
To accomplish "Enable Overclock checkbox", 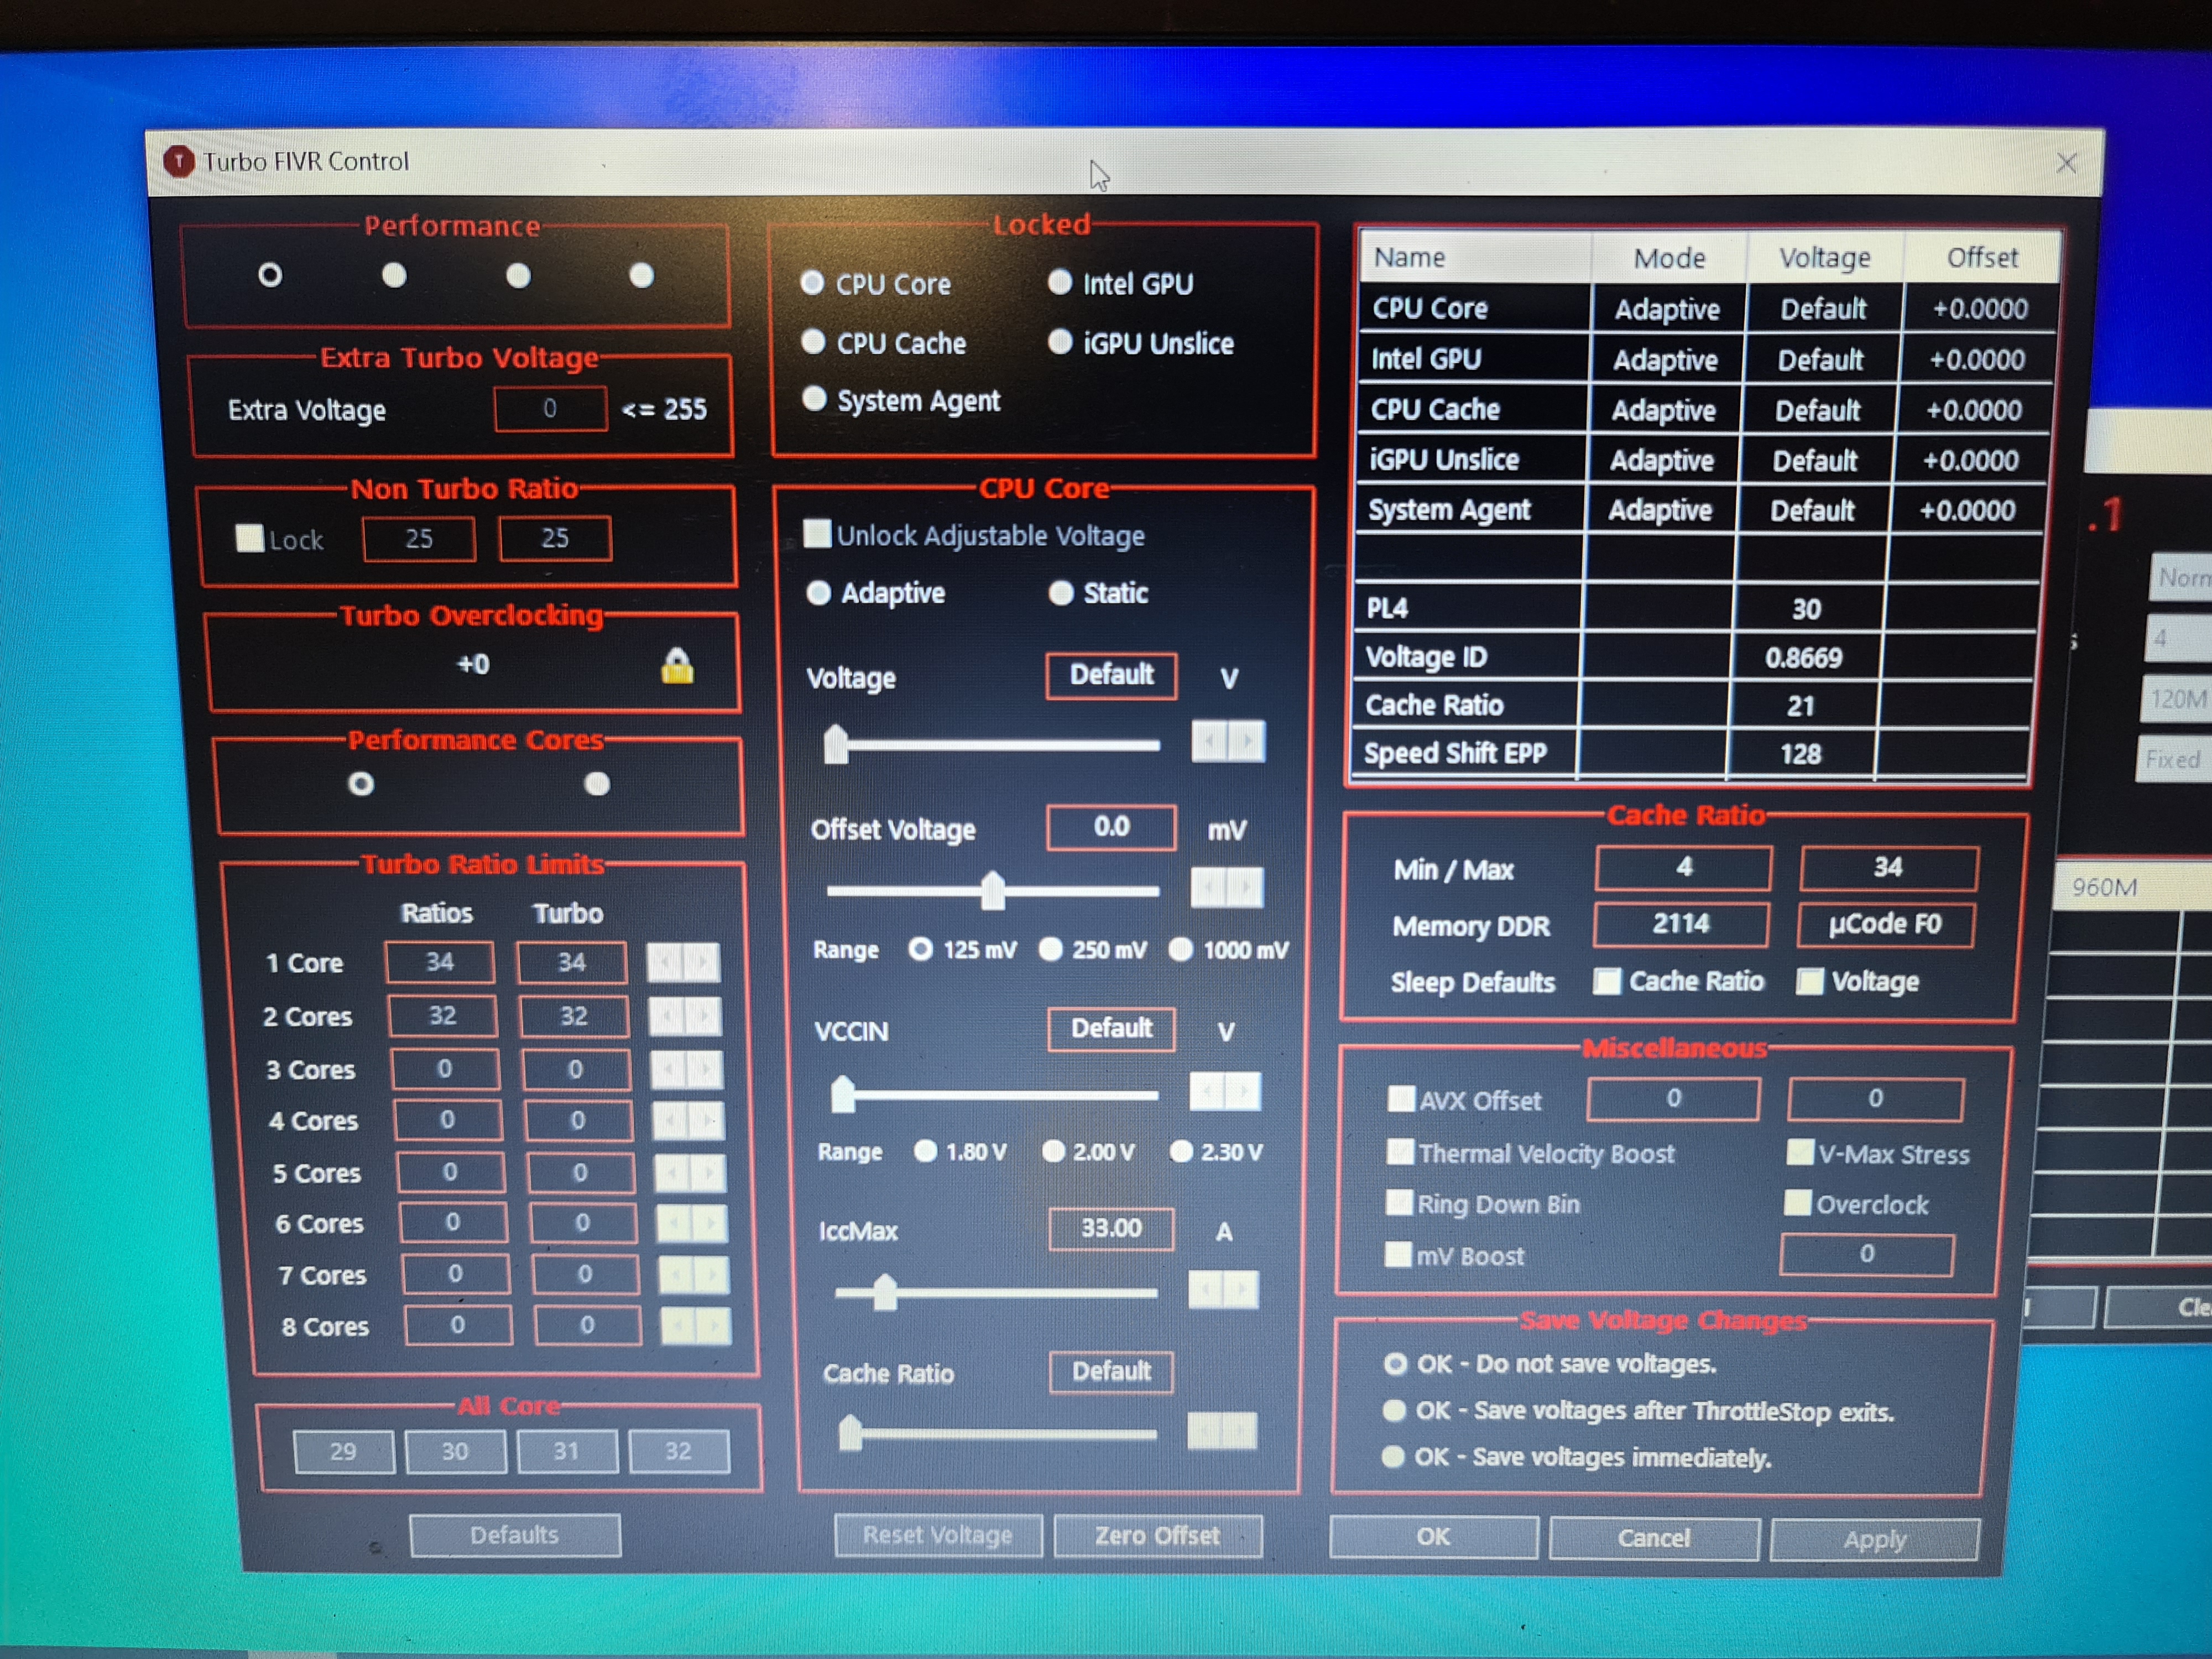I will coord(1797,1202).
